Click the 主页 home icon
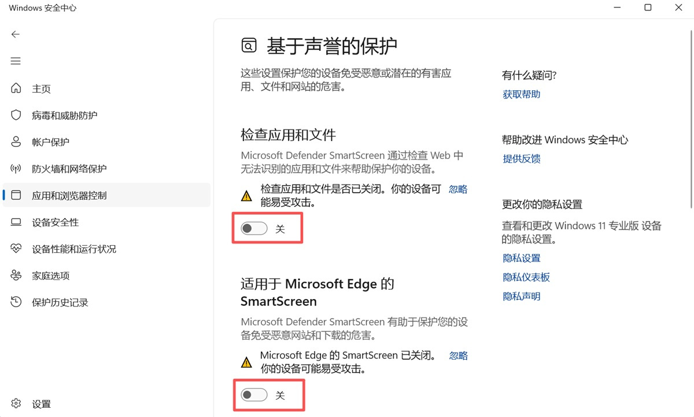The width and height of the screenshot is (694, 417). [x=16, y=88]
